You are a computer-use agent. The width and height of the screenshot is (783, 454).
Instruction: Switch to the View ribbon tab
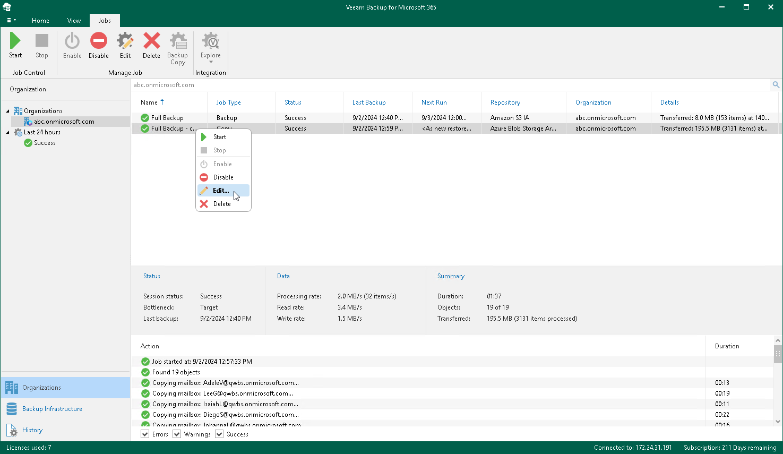coord(74,21)
